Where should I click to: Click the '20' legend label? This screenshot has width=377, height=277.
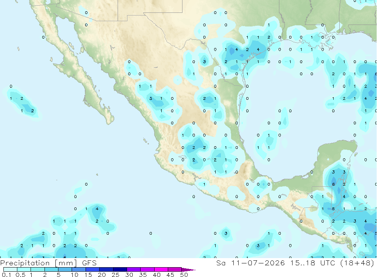tap(102, 275)
